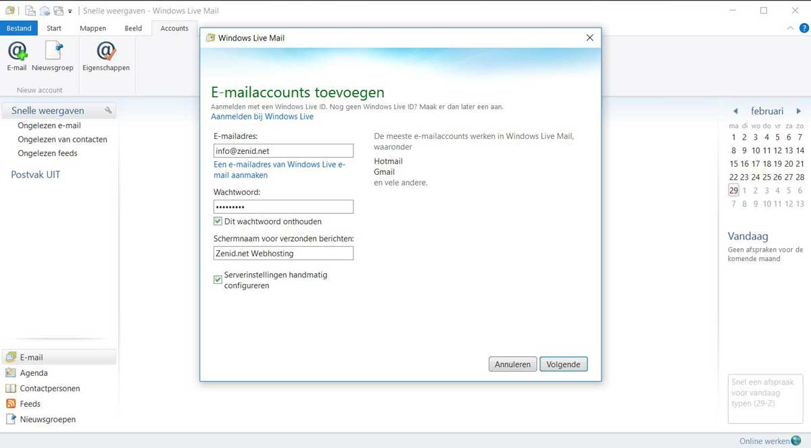The height and width of the screenshot is (448, 811).
Task: Switch to the Mappen tab
Action: [93, 28]
